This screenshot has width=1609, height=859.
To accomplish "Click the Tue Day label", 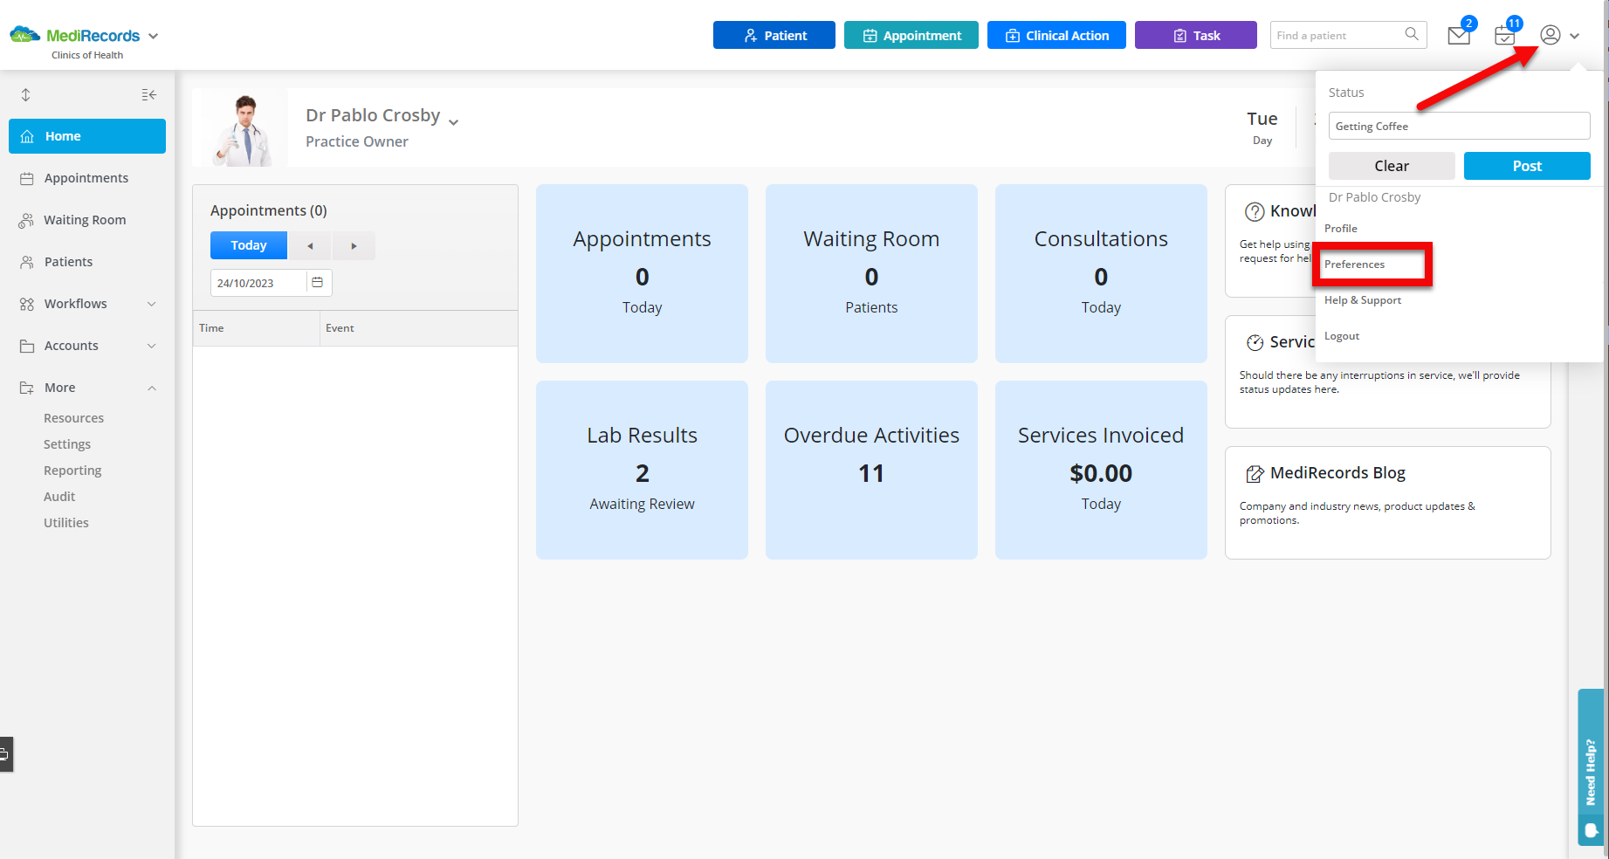I will click(1262, 127).
